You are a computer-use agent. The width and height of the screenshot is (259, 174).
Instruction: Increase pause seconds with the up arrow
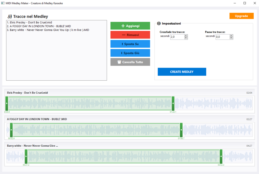231,36
